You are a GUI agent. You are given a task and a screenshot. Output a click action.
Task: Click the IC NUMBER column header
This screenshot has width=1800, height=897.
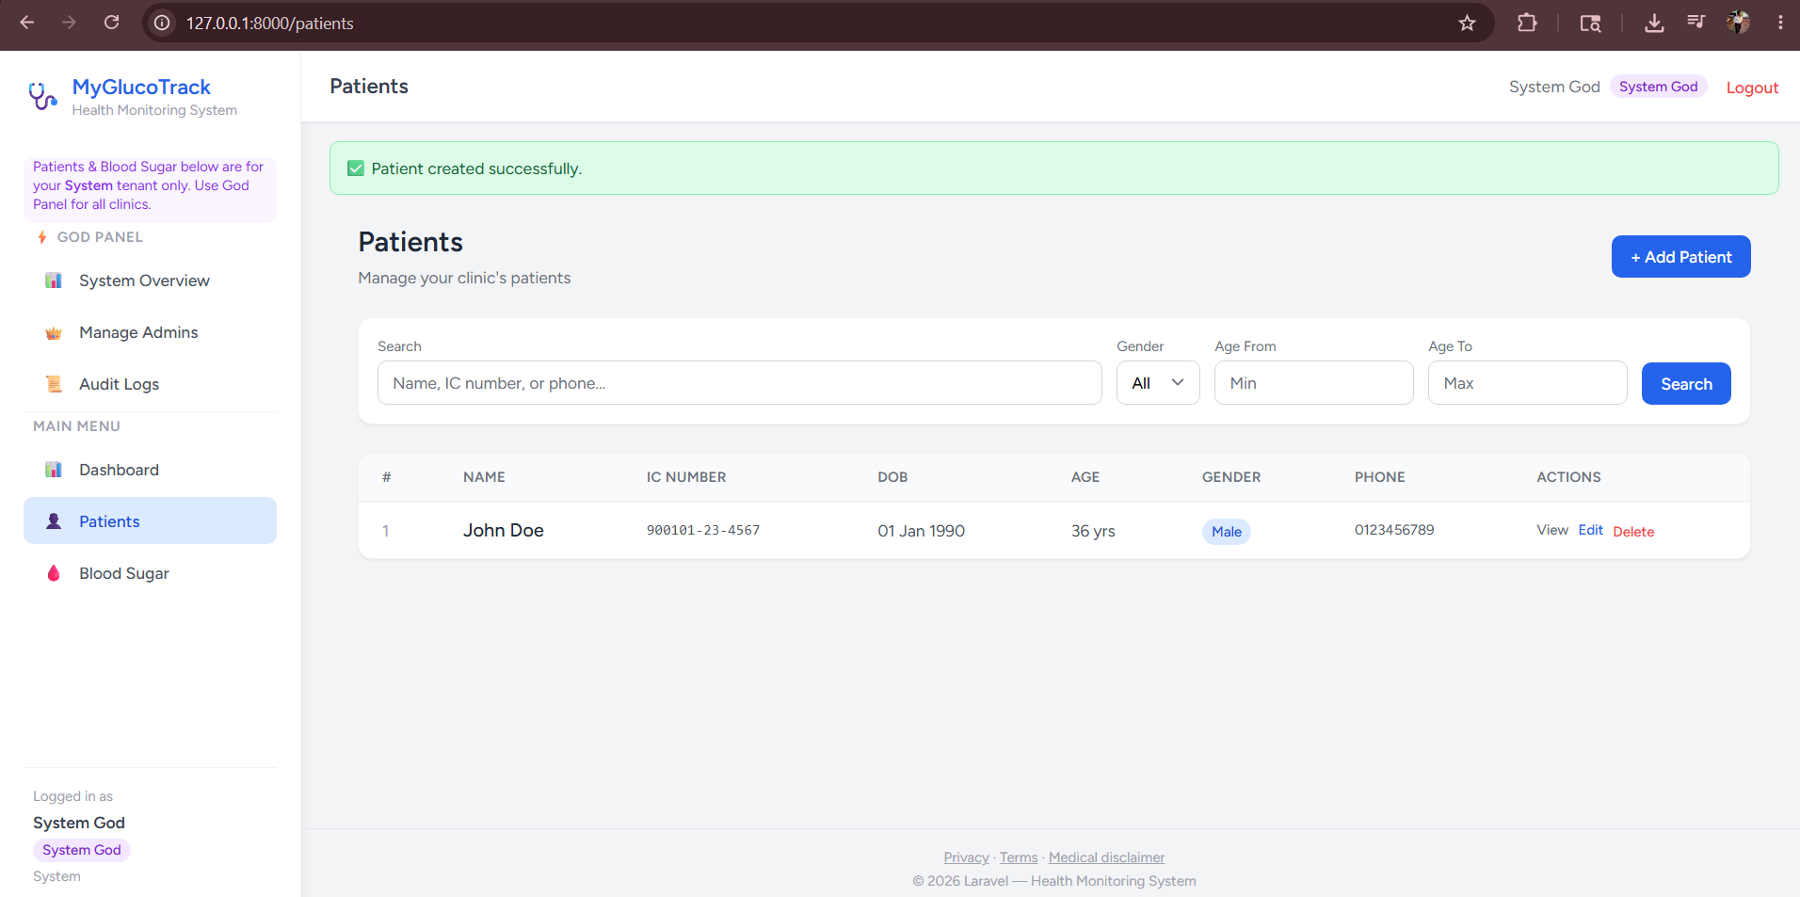point(686,477)
